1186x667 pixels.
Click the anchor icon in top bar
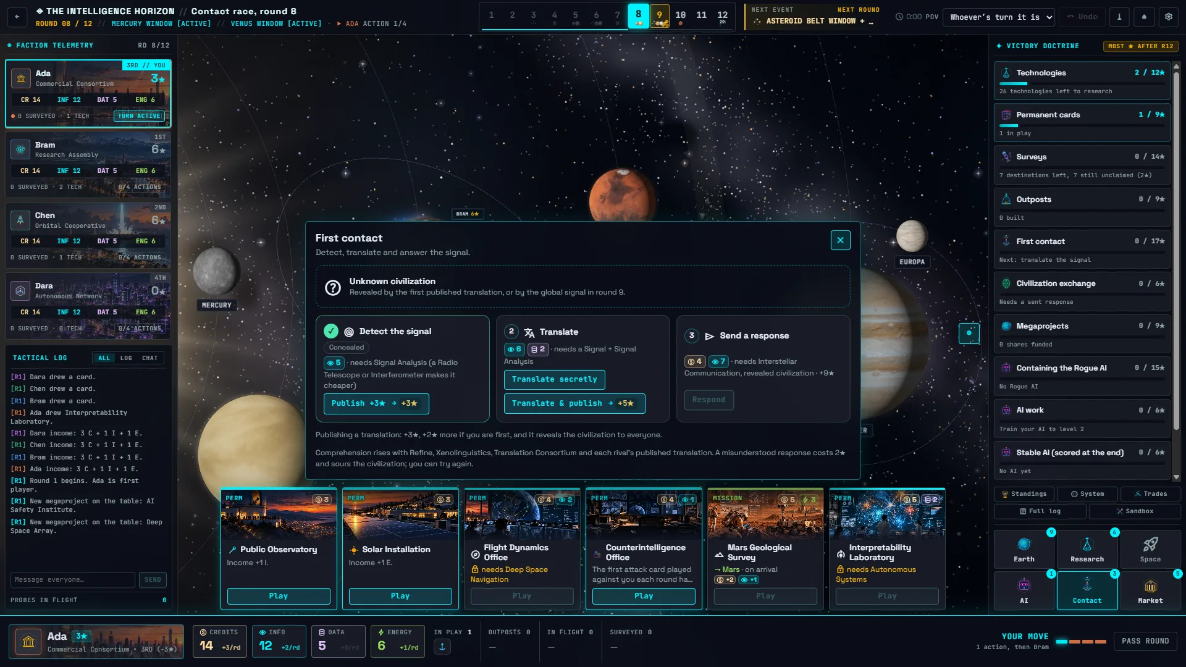click(1119, 17)
